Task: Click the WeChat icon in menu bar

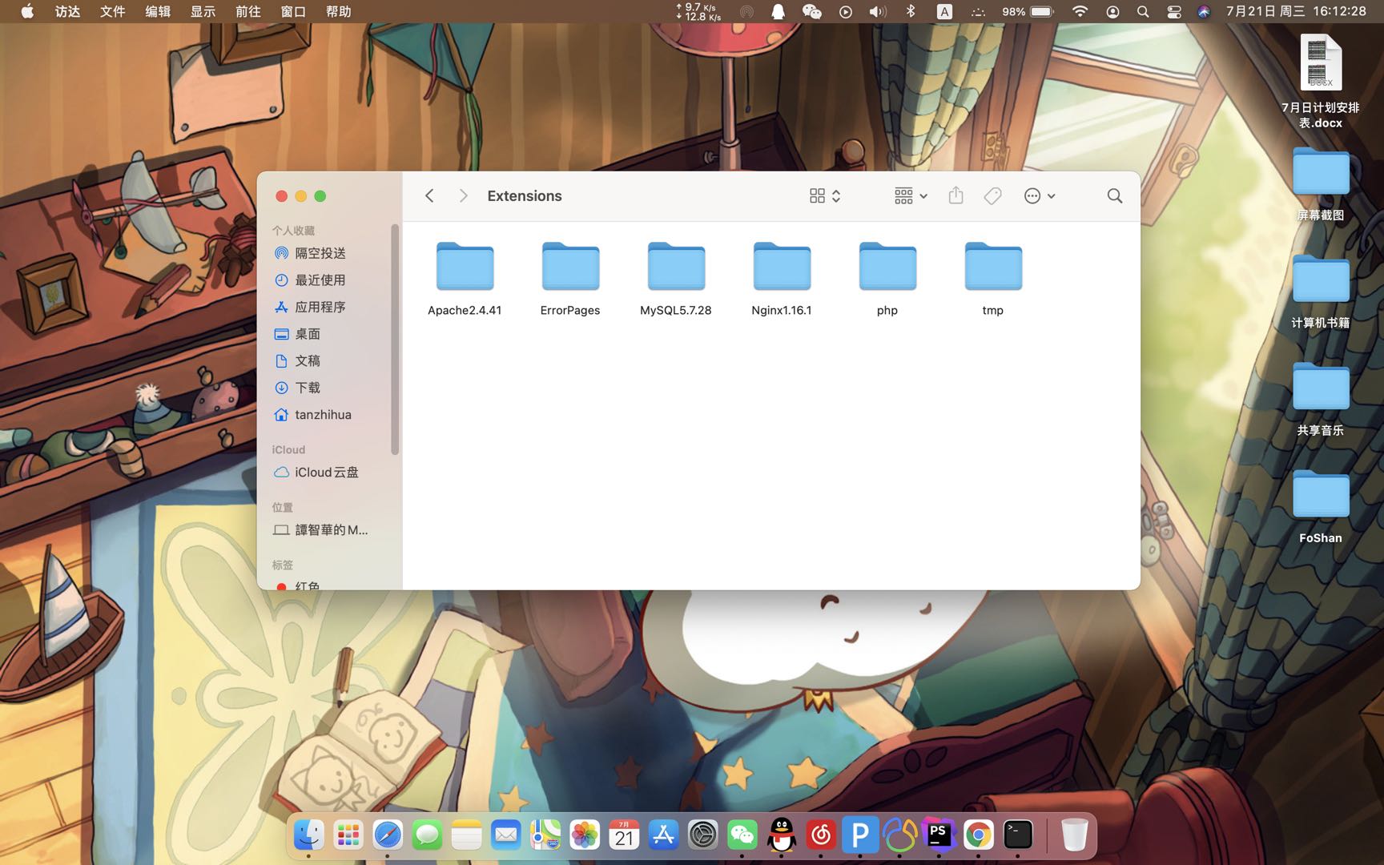Action: click(x=811, y=11)
